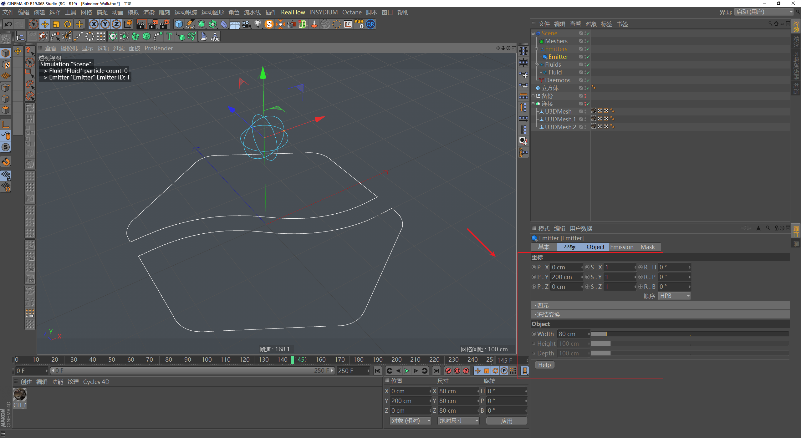801x438 pixels.
Task: Add a Cube primitive from toolbar
Action: (179, 24)
